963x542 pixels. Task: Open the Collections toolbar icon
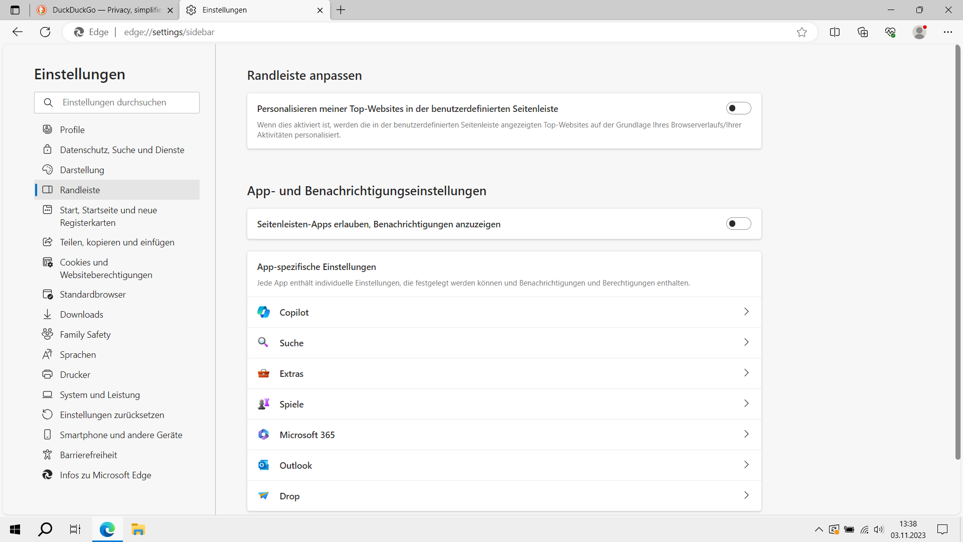pyautogui.click(x=863, y=32)
